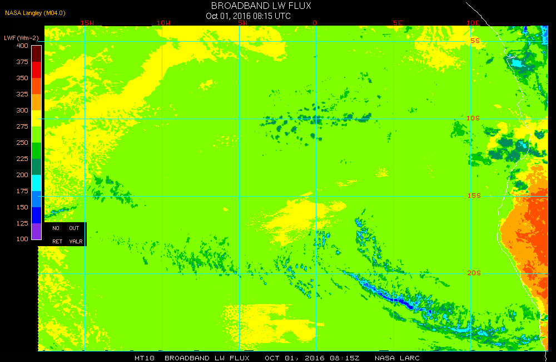
Task: Select the 20S latitude label
Action: coord(474,273)
